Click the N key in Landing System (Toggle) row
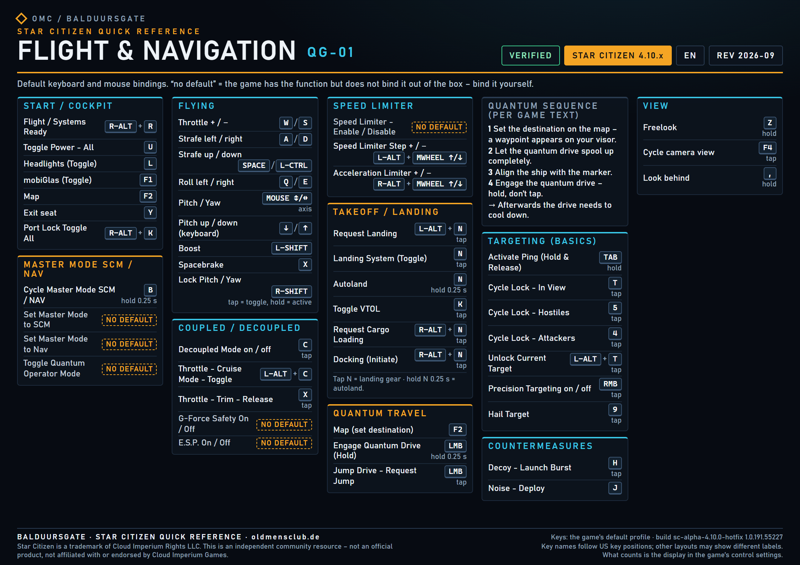 (460, 254)
